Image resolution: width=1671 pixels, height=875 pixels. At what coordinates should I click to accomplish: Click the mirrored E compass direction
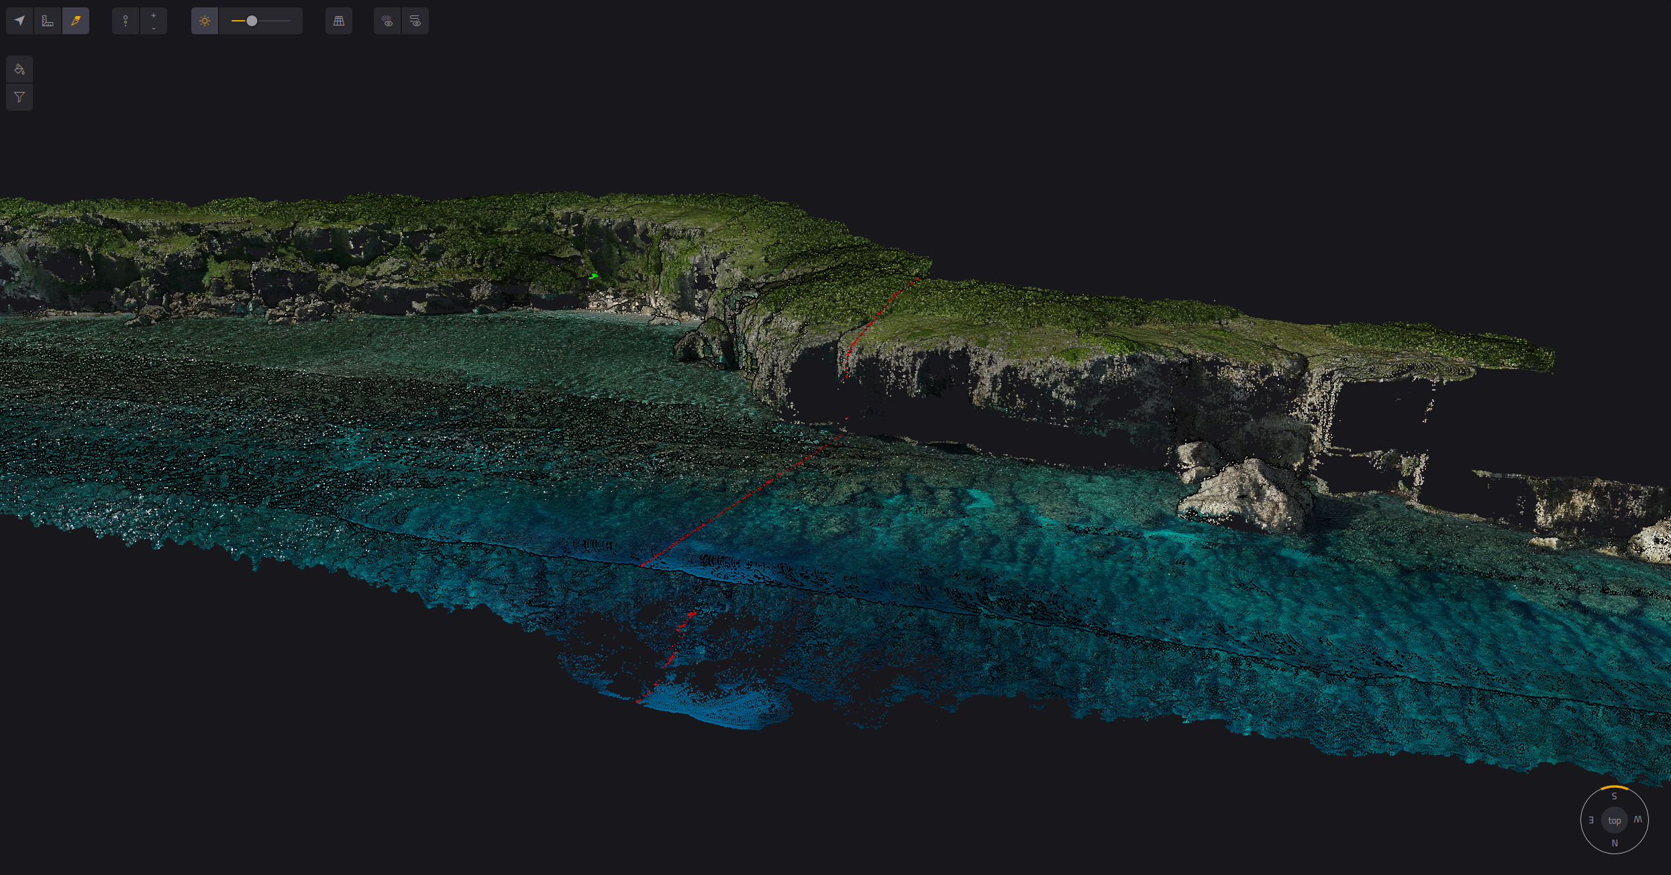1591,820
